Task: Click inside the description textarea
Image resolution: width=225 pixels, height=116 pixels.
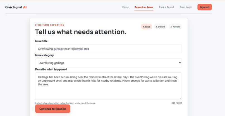Action: click(x=109, y=86)
